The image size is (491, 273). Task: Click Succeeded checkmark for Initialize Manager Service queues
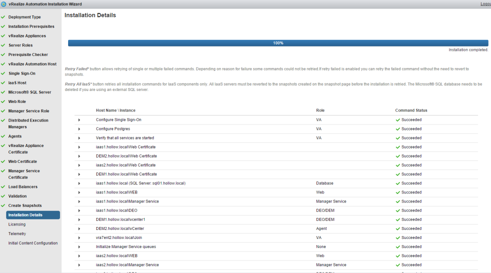tap(397, 247)
